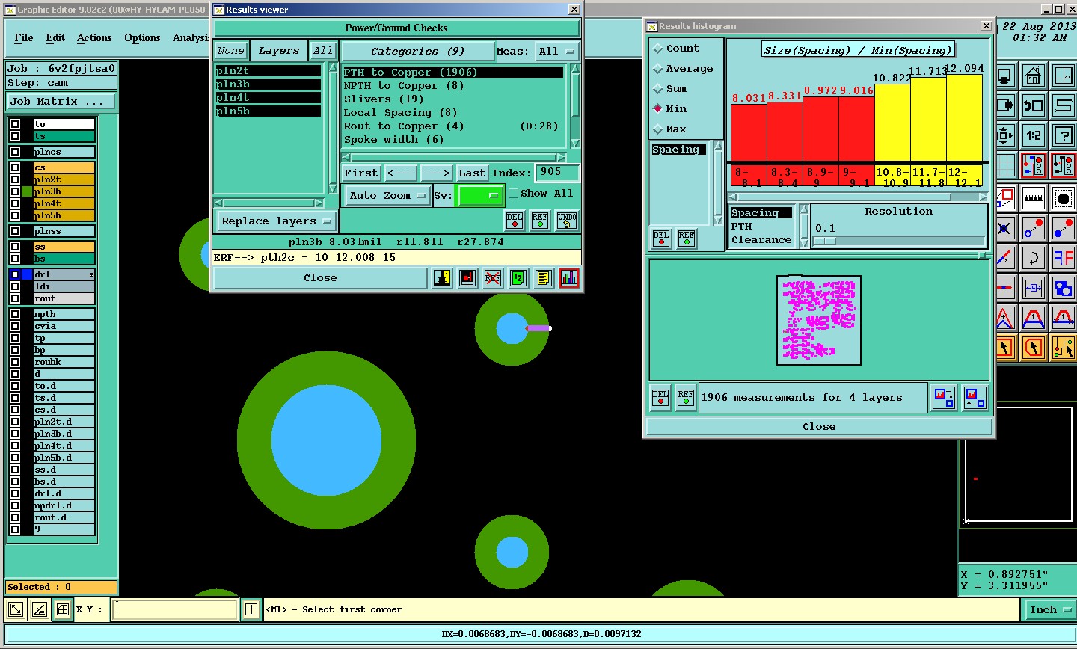Click histogram scrollbar left arrow
Image resolution: width=1077 pixels, height=649 pixels.
[x=733, y=197]
